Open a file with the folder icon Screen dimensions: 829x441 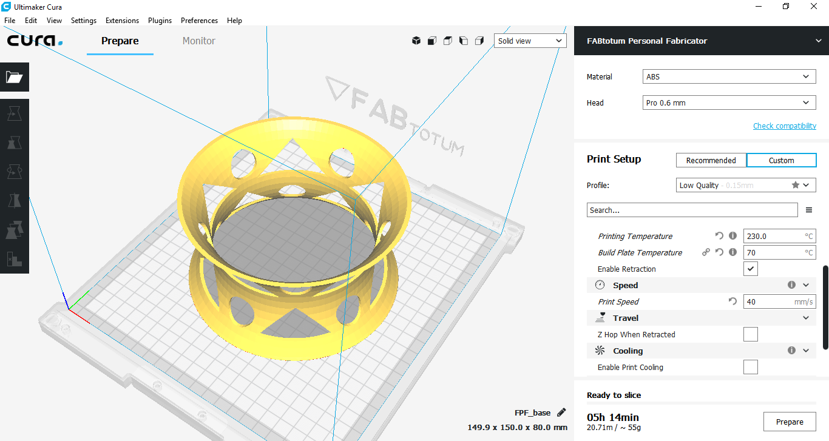tap(15, 77)
